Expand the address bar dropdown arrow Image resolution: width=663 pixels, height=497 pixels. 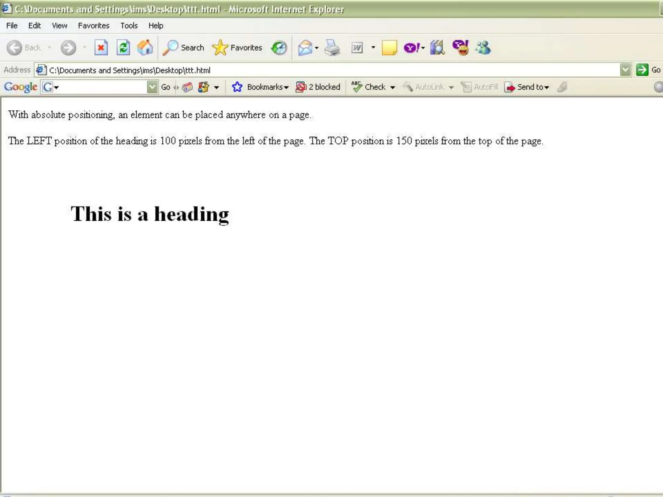pyautogui.click(x=625, y=70)
